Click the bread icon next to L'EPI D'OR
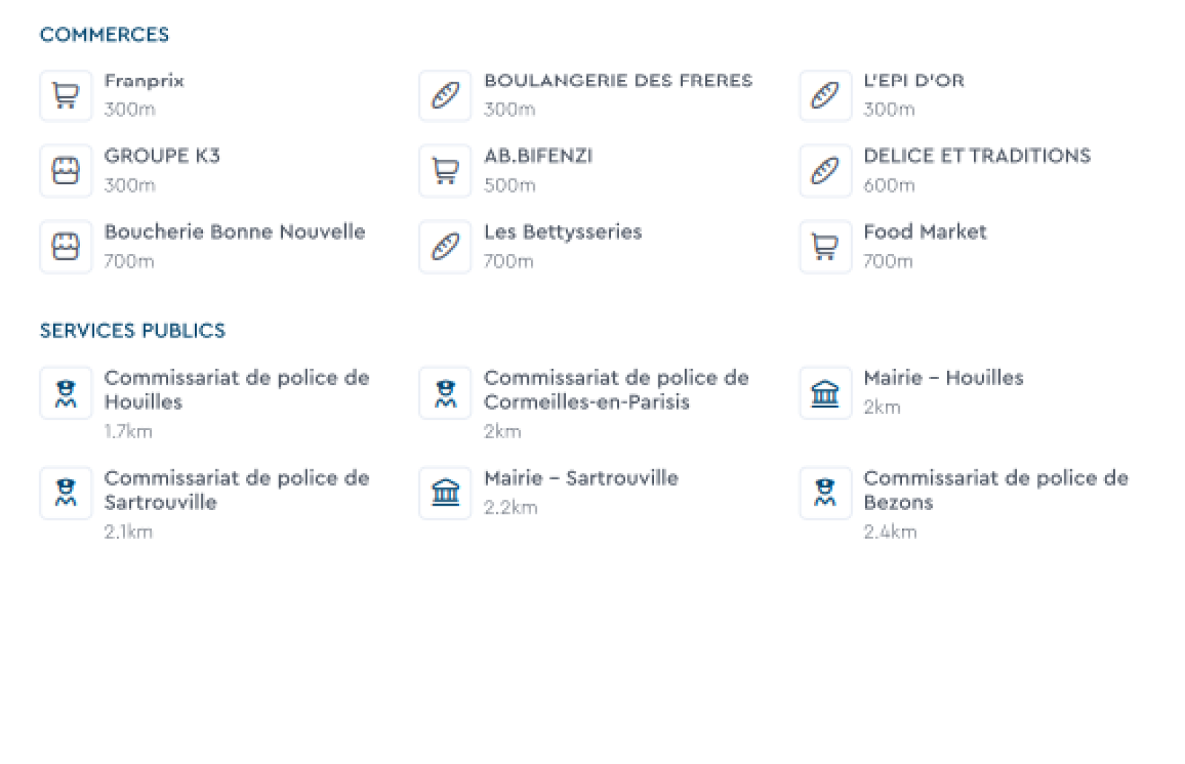 [825, 95]
